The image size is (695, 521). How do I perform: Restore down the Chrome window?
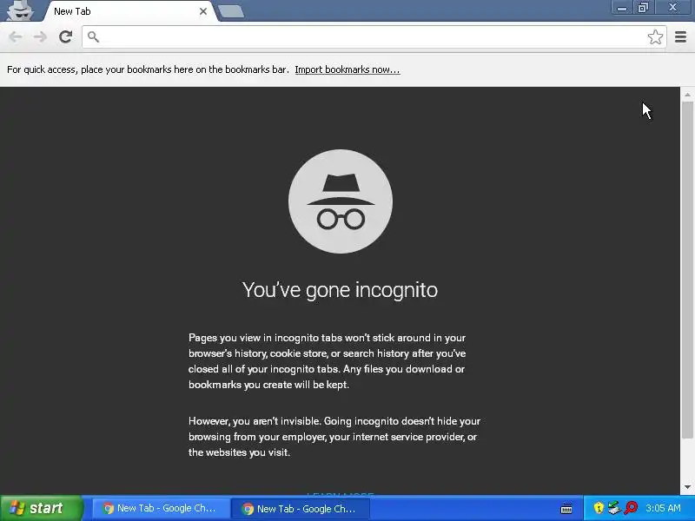643,8
